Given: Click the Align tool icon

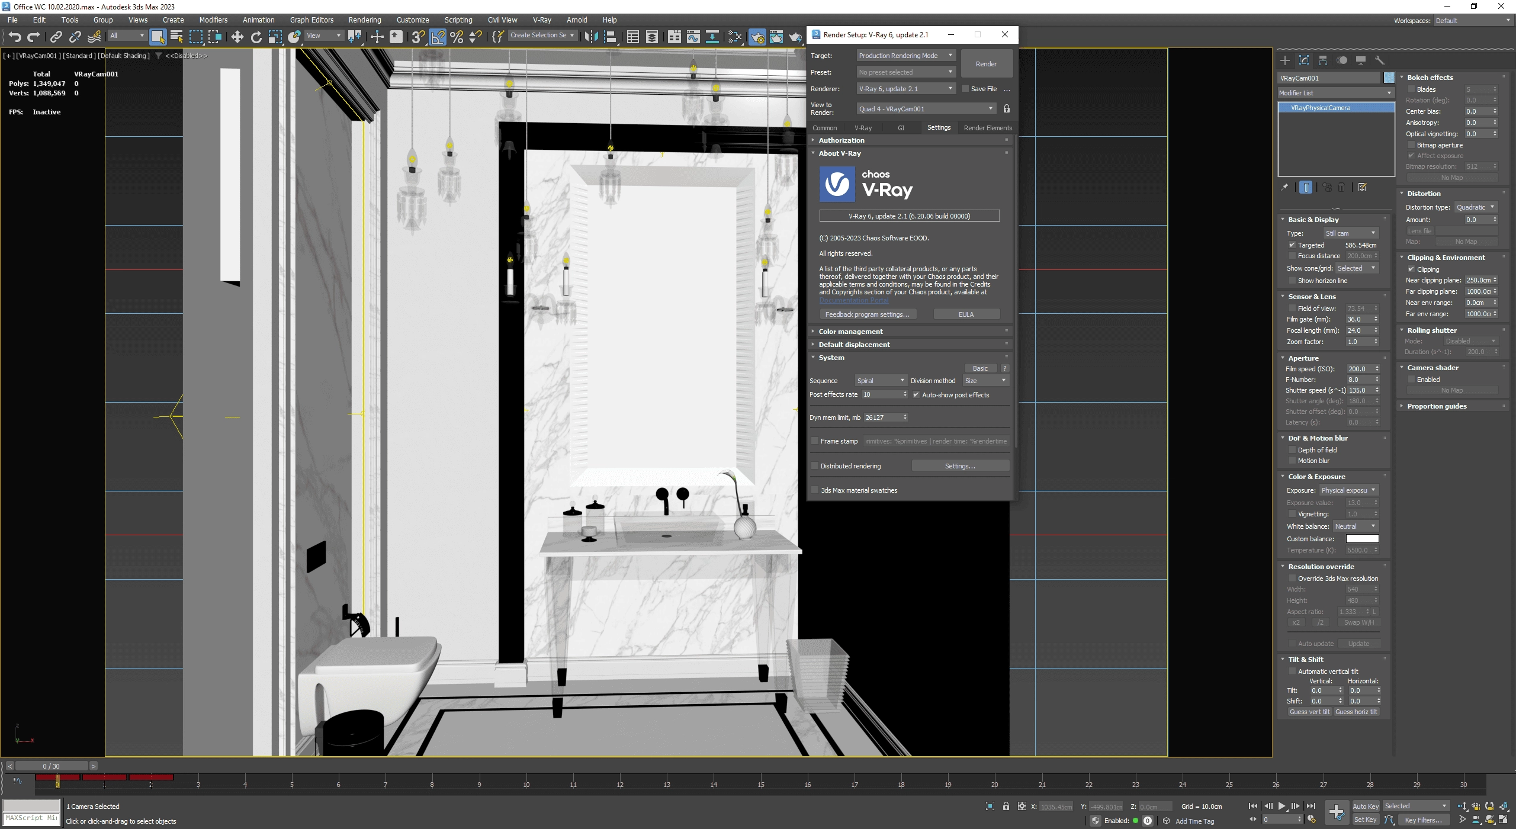Looking at the screenshot, I should click(610, 37).
